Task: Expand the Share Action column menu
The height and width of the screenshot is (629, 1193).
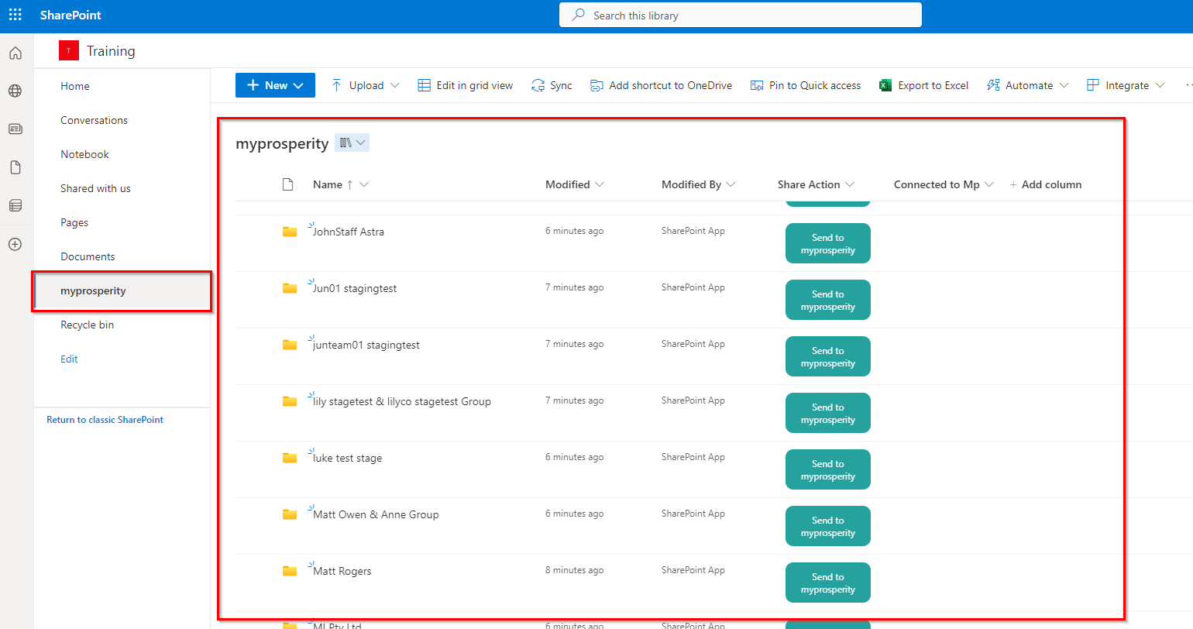Action: click(850, 184)
